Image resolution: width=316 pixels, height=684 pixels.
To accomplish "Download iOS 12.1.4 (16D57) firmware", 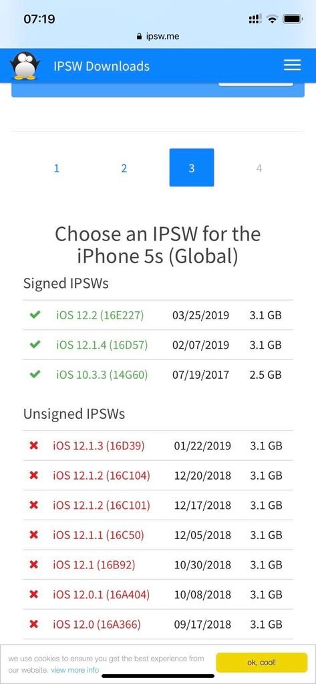I will point(102,345).
